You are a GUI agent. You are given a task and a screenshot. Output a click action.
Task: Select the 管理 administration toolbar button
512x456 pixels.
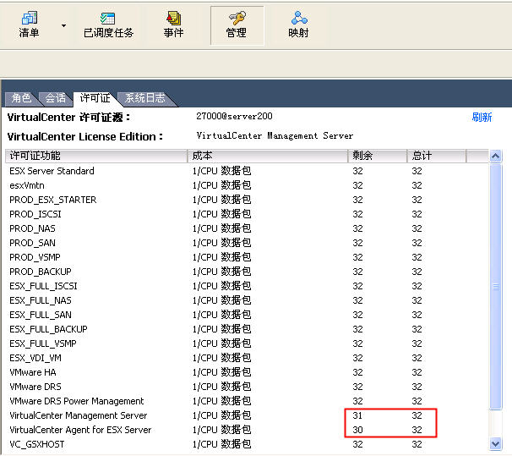[237, 25]
